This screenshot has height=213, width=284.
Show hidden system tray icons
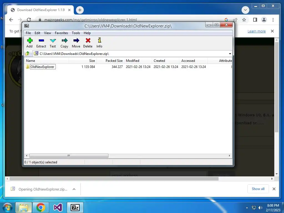point(247,207)
